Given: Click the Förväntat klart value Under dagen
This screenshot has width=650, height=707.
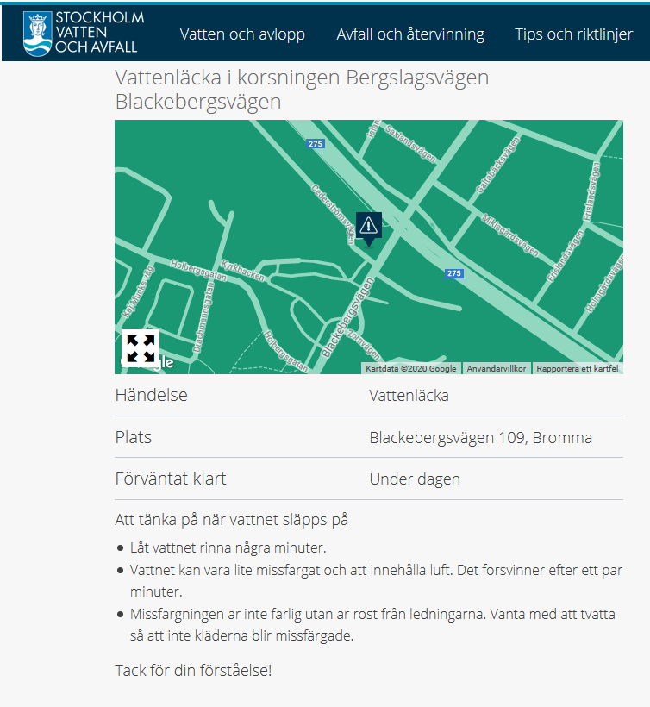Looking at the screenshot, I should pyautogui.click(x=415, y=479).
